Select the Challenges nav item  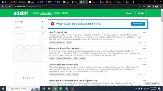click(x=46, y=13)
